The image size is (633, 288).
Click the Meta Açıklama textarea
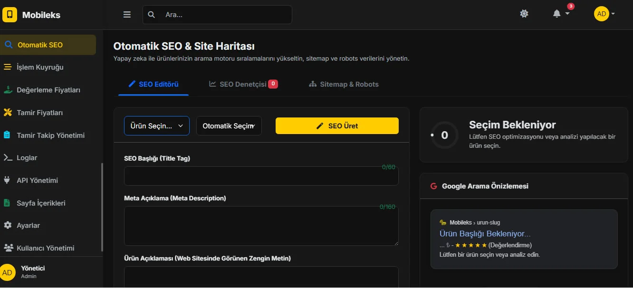tap(261, 226)
